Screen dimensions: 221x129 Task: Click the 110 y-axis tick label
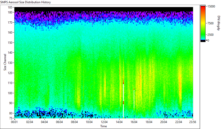[10, 83]
